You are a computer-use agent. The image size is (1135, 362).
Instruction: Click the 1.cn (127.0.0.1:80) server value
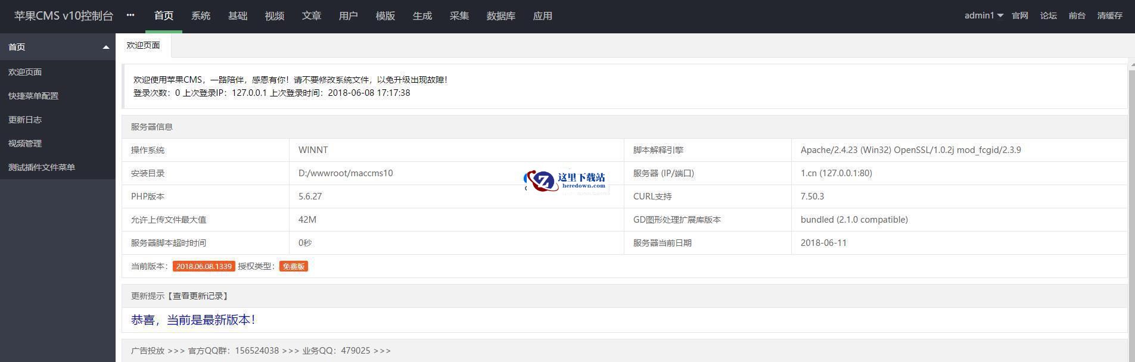point(837,173)
